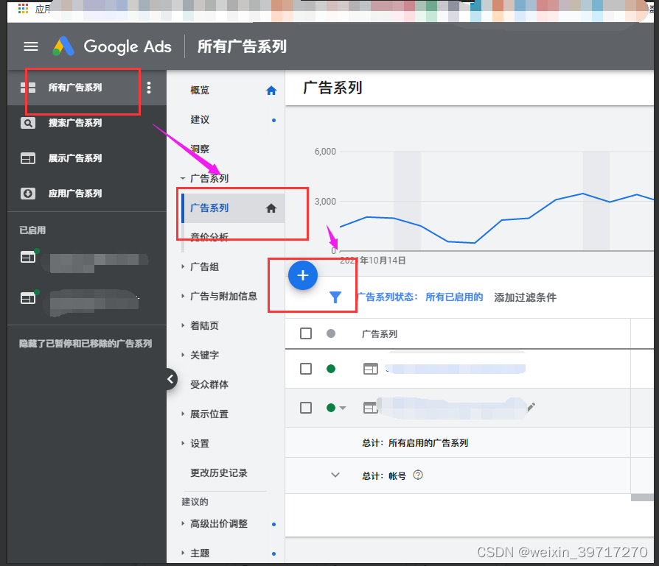Tick the checkbox for second campaign row
Viewport: 659px width, 566px height.
point(306,408)
